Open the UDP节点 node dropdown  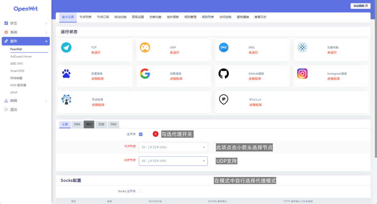click(x=173, y=161)
